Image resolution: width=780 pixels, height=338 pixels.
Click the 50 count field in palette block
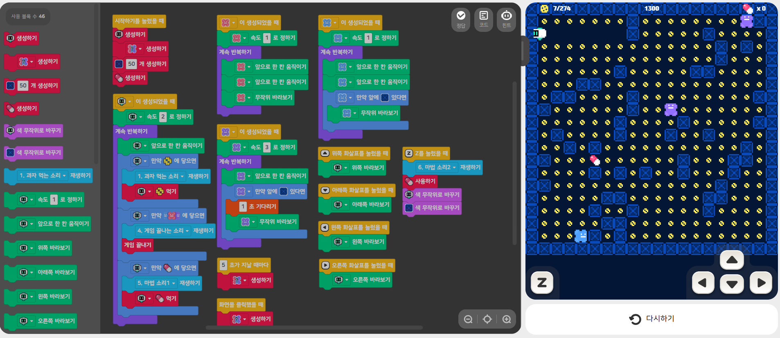point(23,86)
